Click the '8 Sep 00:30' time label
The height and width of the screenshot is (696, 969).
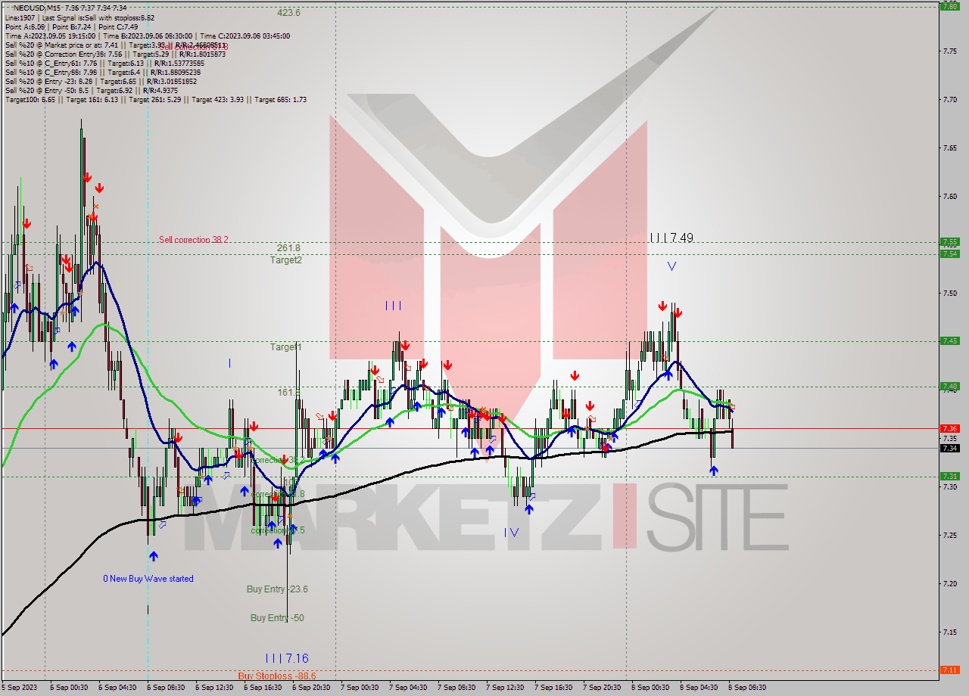pyautogui.click(x=650, y=688)
